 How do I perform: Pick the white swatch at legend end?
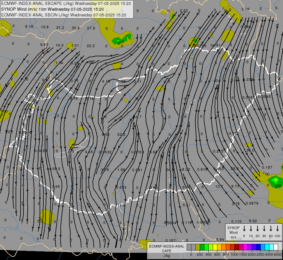pos(275,247)
